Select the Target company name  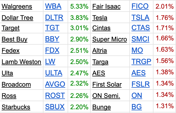click(x=10, y=28)
